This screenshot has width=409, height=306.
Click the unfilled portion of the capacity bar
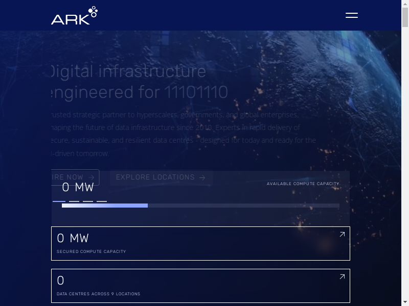point(243,206)
